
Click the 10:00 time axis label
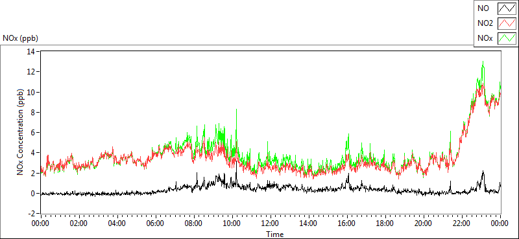click(232, 223)
